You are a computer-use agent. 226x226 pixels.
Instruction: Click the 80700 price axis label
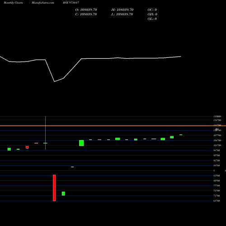217,181
